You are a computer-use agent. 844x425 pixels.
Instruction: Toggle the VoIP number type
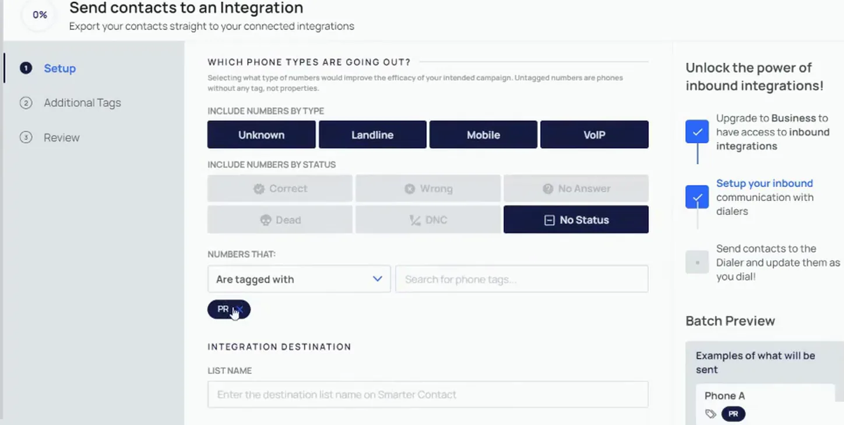tap(595, 134)
